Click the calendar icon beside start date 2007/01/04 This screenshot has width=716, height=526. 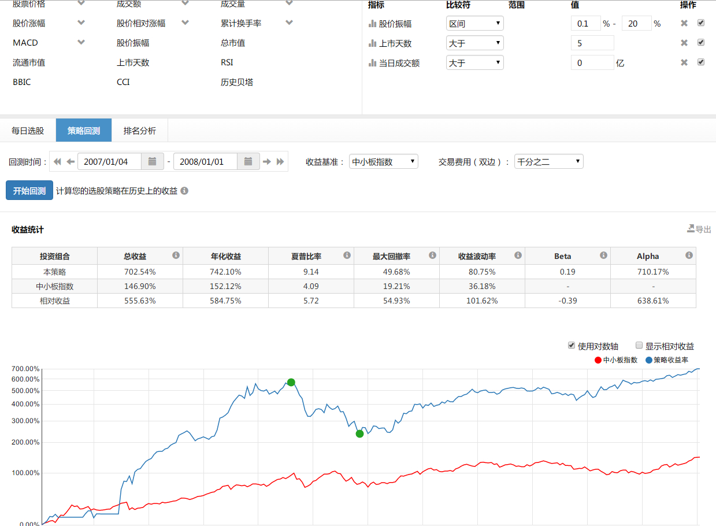coord(153,162)
